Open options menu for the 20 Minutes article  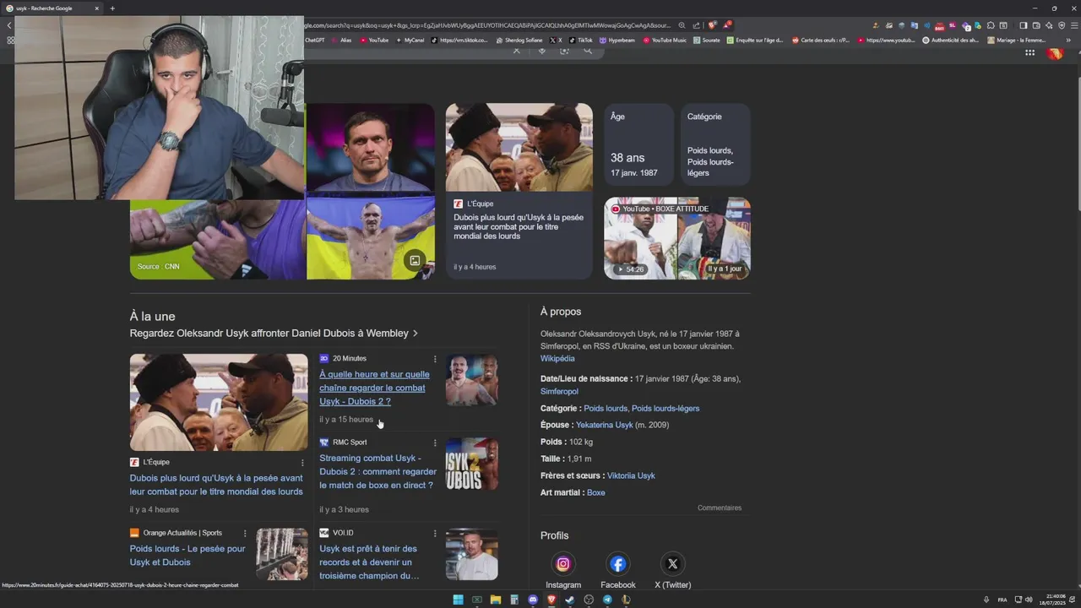pyautogui.click(x=435, y=359)
